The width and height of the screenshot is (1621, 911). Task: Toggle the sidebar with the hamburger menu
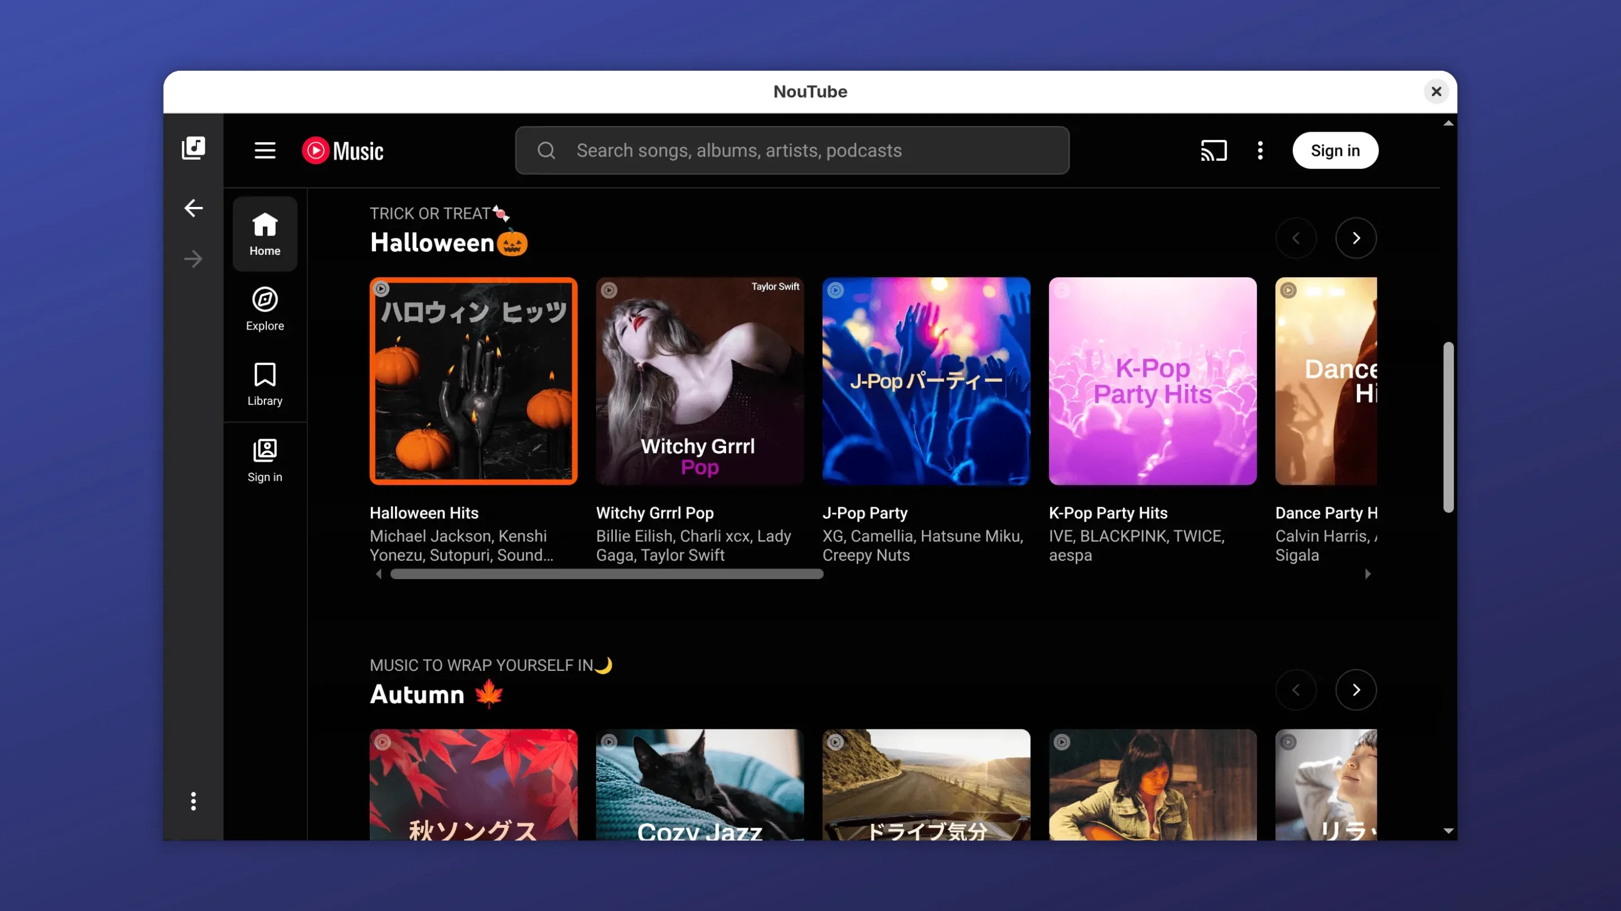pos(265,150)
